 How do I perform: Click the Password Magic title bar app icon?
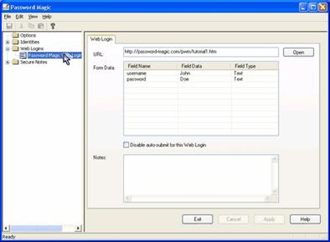click(6, 7)
